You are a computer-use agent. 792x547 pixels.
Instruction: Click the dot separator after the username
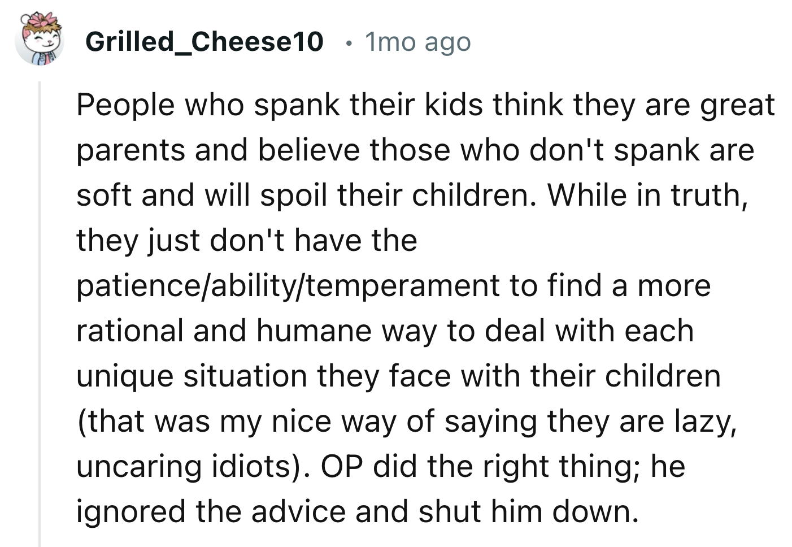[x=349, y=42]
